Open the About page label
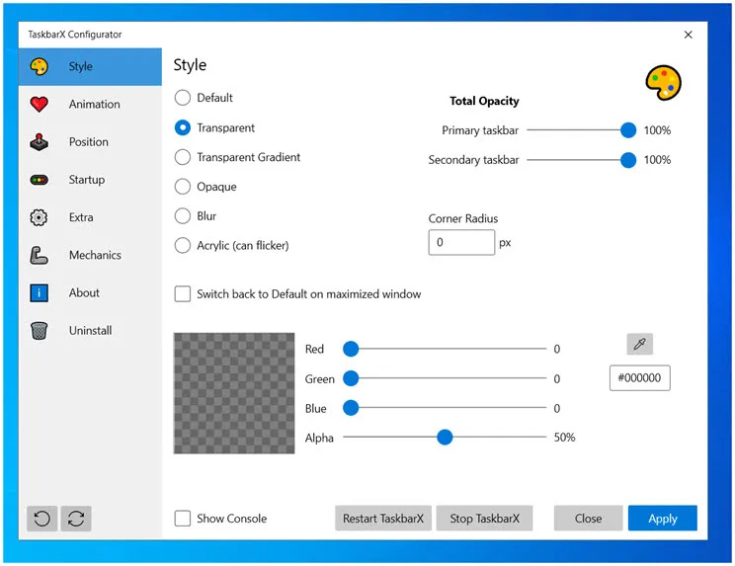 (x=84, y=292)
